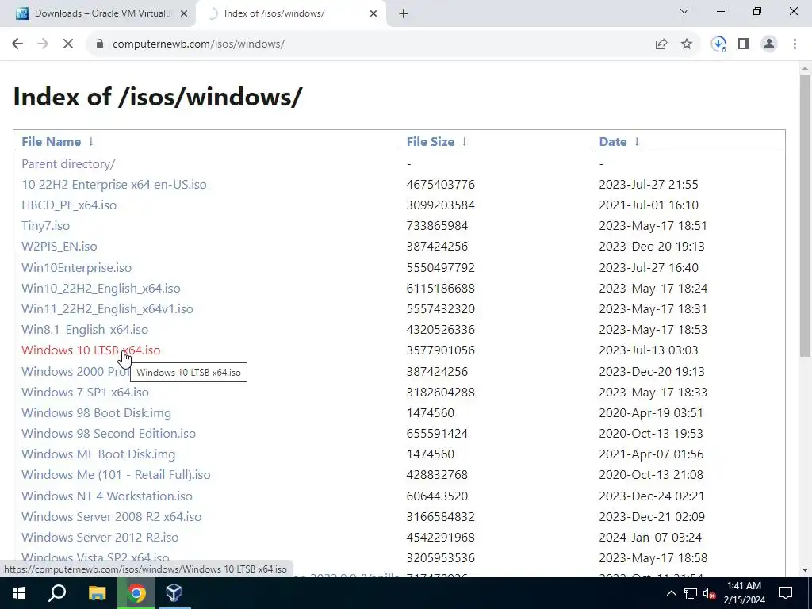
Task: Download Win10Enterprise.iso
Action: (77, 268)
